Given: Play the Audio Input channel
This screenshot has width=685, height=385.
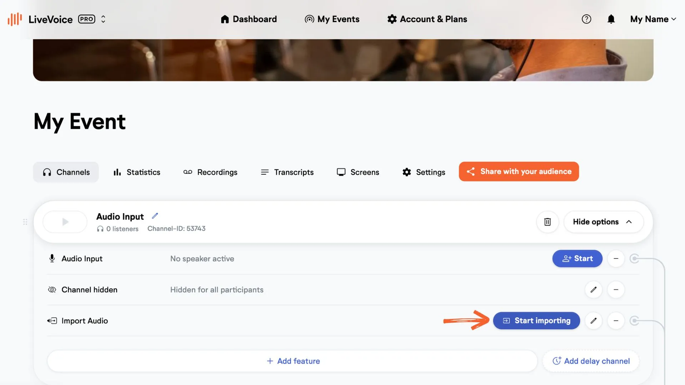Looking at the screenshot, I should tap(65, 222).
